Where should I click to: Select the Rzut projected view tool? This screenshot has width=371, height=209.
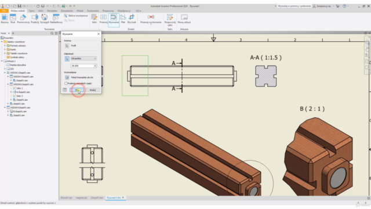point(13,19)
